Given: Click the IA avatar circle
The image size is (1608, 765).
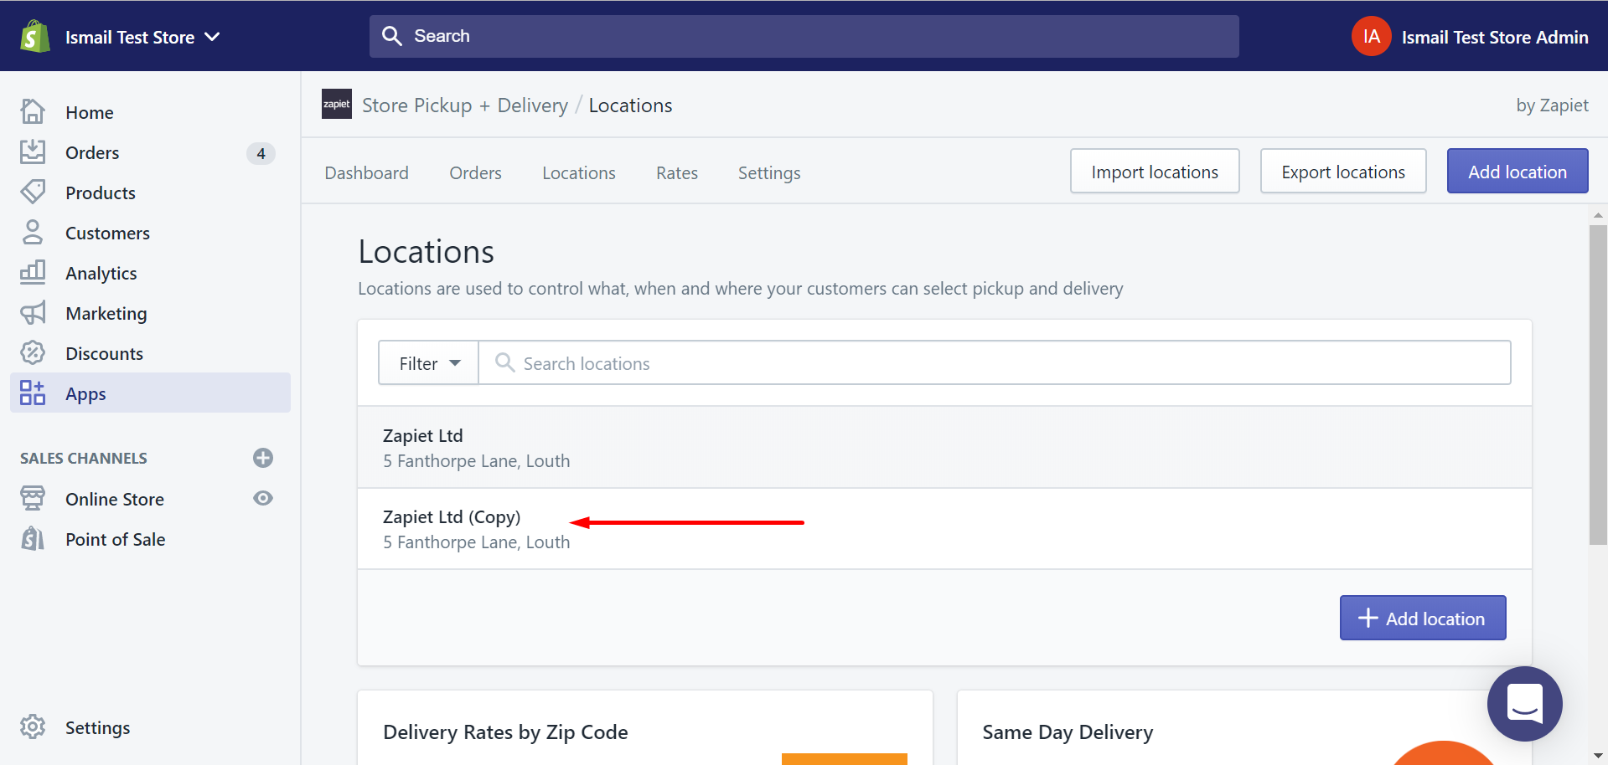Looking at the screenshot, I should pyautogui.click(x=1371, y=36).
